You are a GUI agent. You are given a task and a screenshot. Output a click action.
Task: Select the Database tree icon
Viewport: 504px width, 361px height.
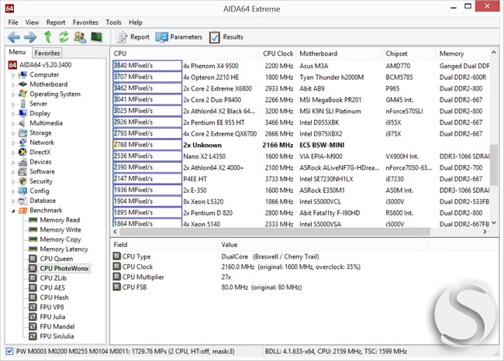(22, 201)
